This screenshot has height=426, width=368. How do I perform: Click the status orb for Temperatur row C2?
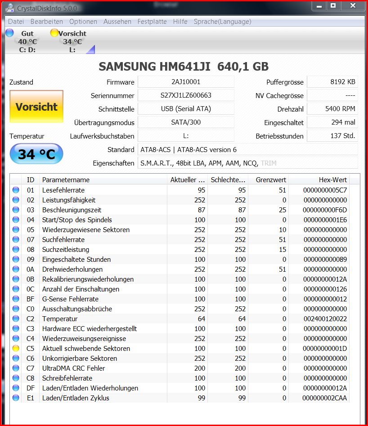tap(16, 318)
